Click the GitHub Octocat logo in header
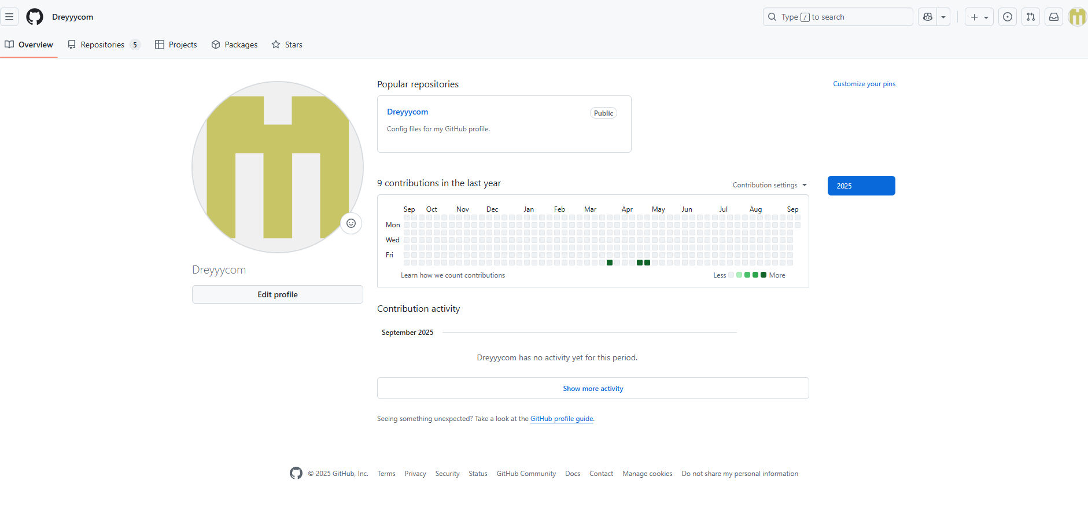Image resolution: width=1088 pixels, height=513 pixels. click(35, 17)
